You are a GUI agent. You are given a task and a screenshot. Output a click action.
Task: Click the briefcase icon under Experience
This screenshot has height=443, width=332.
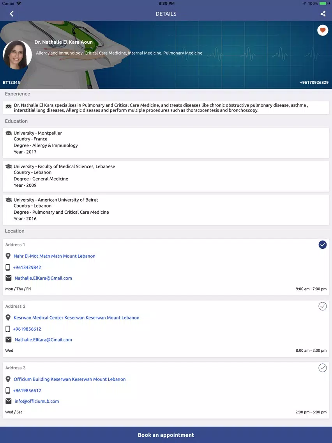tap(9, 106)
